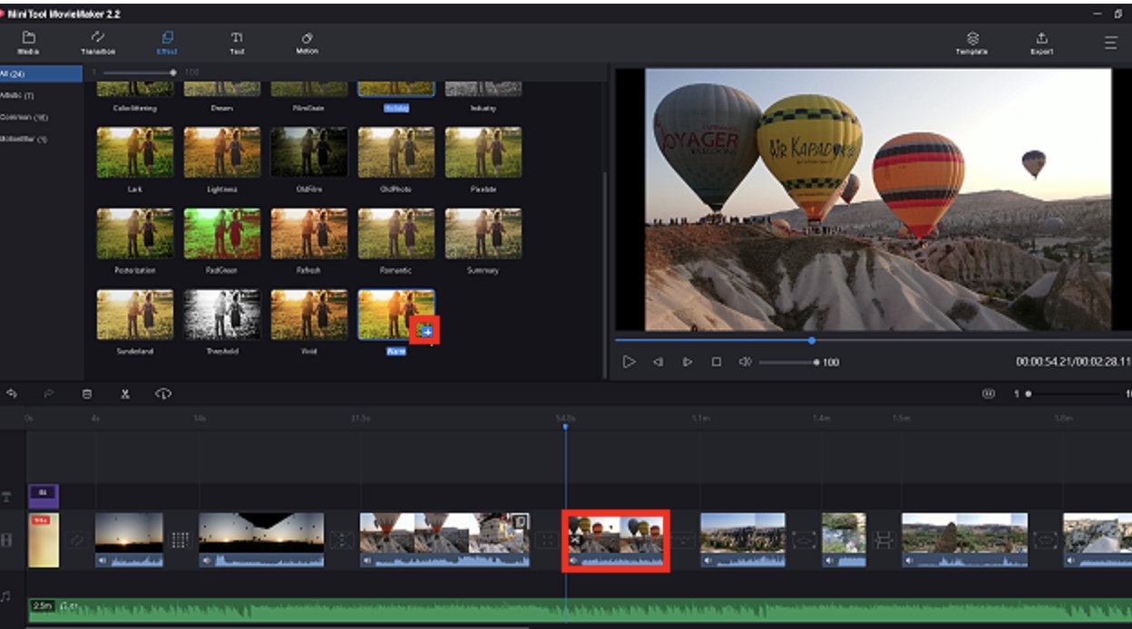Select the sunset clip on timeline
Screen dimensions: 1132x629
pos(129,540)
